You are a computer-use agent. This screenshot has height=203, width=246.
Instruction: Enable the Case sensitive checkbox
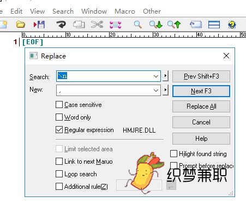point(59,105)
